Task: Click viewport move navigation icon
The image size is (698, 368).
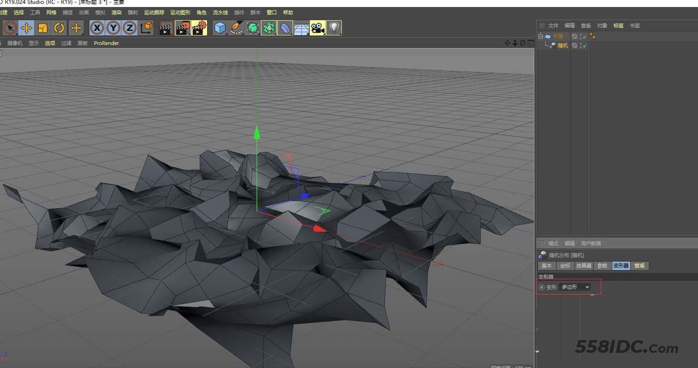Action: [x=508, y=42]
